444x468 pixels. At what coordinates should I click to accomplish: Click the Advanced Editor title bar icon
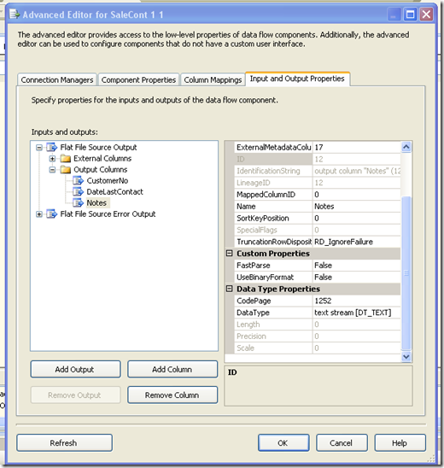point(14,14)
